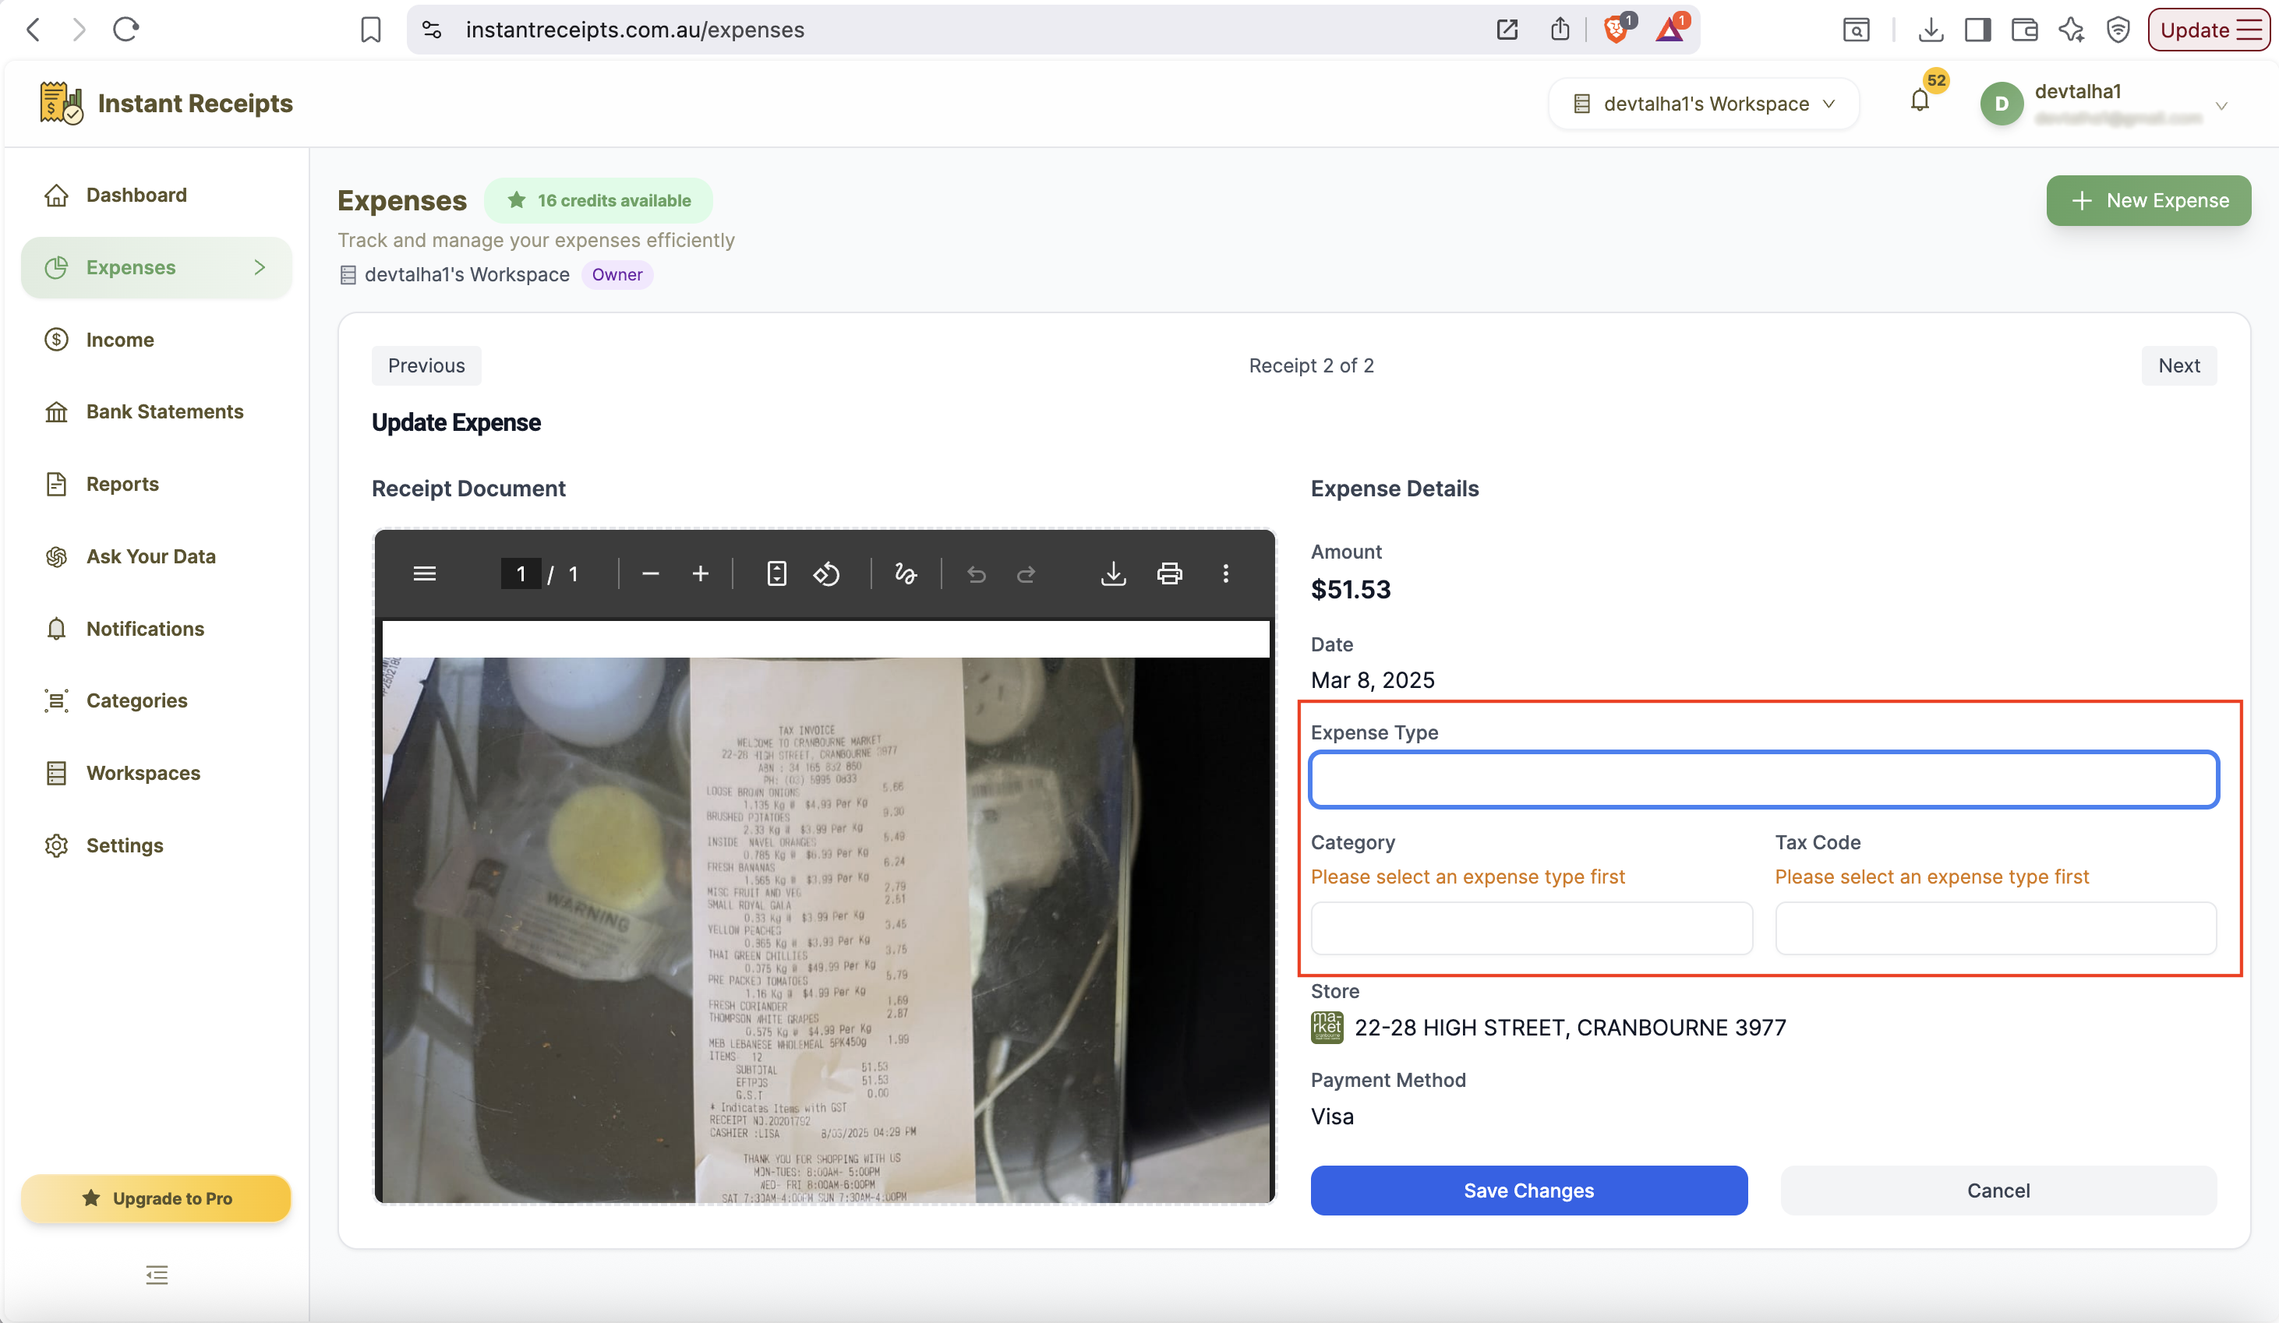Screen dimensions: 2279x1323
Task: Click Upgrade to Pro button
Action: click(157, 1198)
